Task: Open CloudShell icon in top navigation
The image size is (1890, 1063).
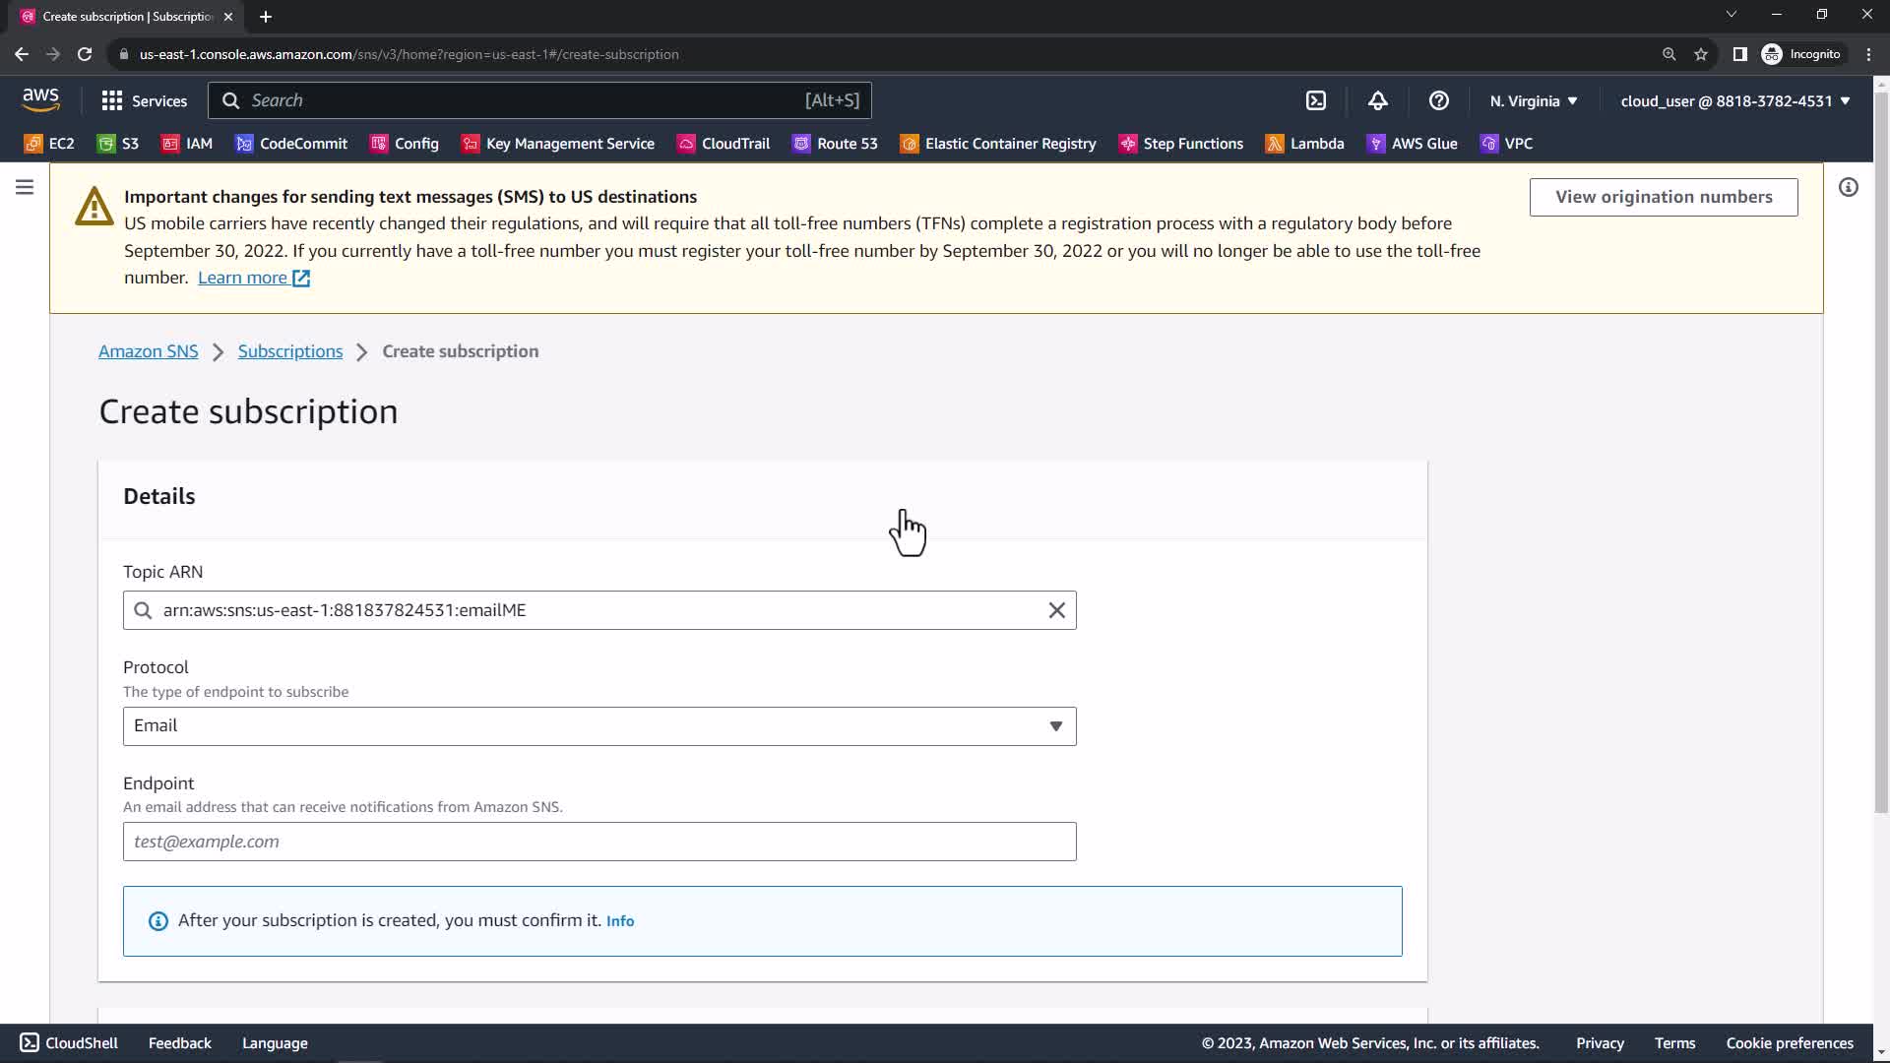Action: 1316,100
